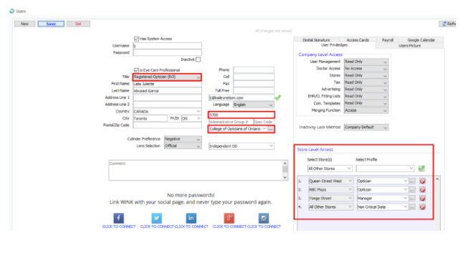
Task: Toggle Has System Access checkbox
Action: coord(136,39)
